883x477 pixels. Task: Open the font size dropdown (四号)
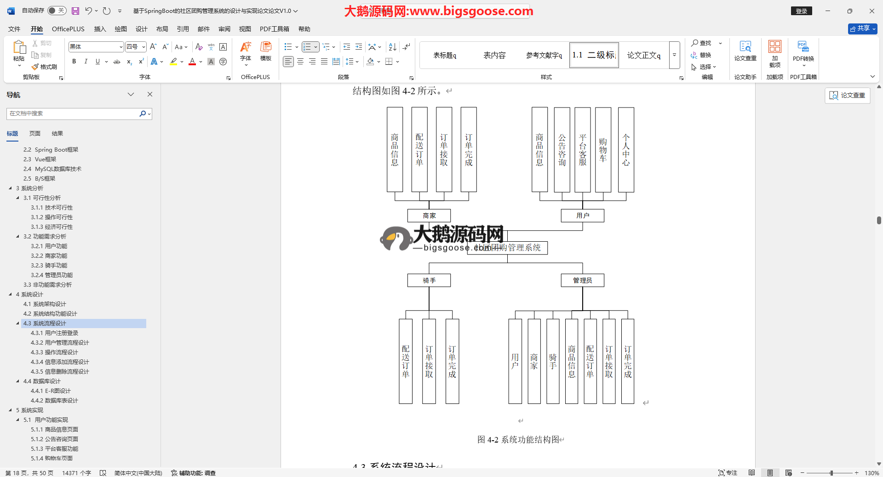[x=143, y=47]
